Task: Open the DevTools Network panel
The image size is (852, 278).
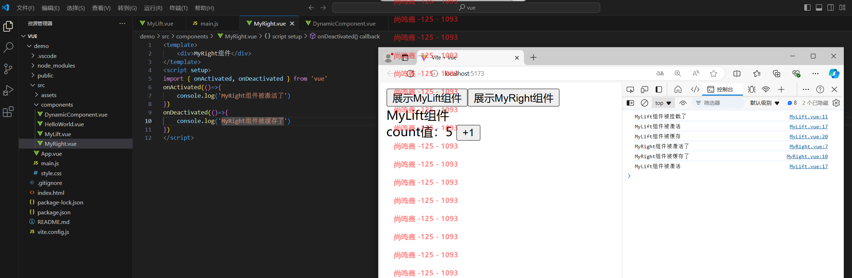Action: click(x=766, y=89)
